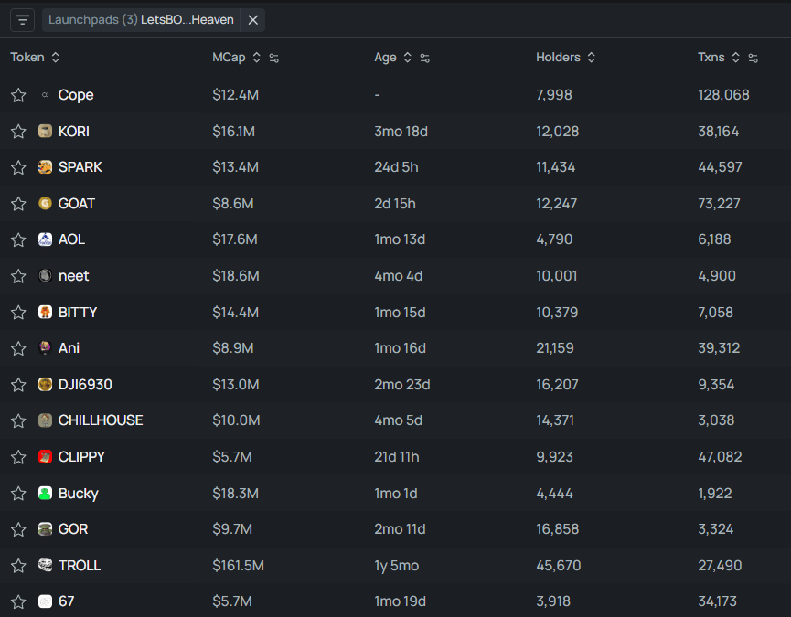Click the Txns column header label
Viewport: 791px width, 617px height.
(x=711, y=58)
